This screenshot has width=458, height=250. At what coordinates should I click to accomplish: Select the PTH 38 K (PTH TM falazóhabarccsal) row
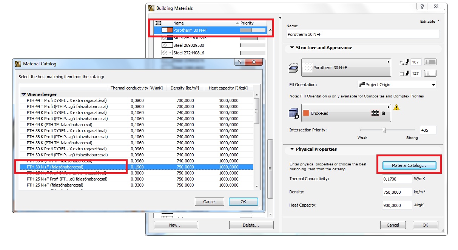136,143
